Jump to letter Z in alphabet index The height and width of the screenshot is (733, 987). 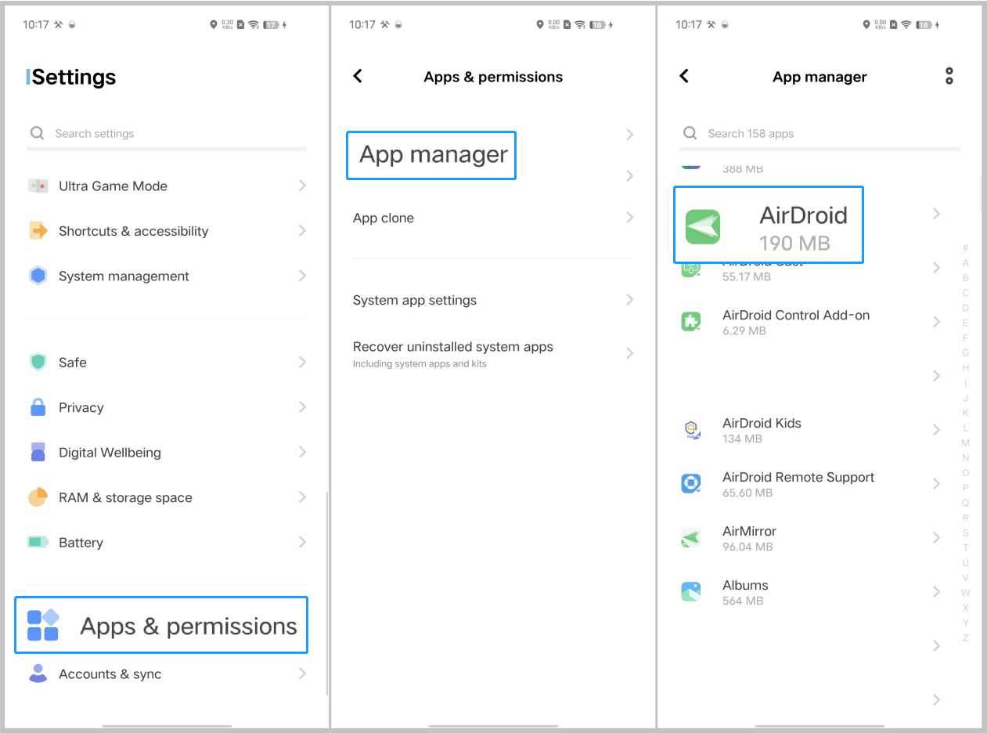966,638
